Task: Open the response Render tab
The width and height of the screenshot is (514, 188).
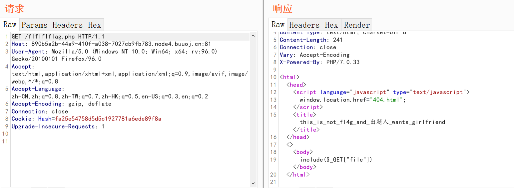Action: (x=357, y=25)
